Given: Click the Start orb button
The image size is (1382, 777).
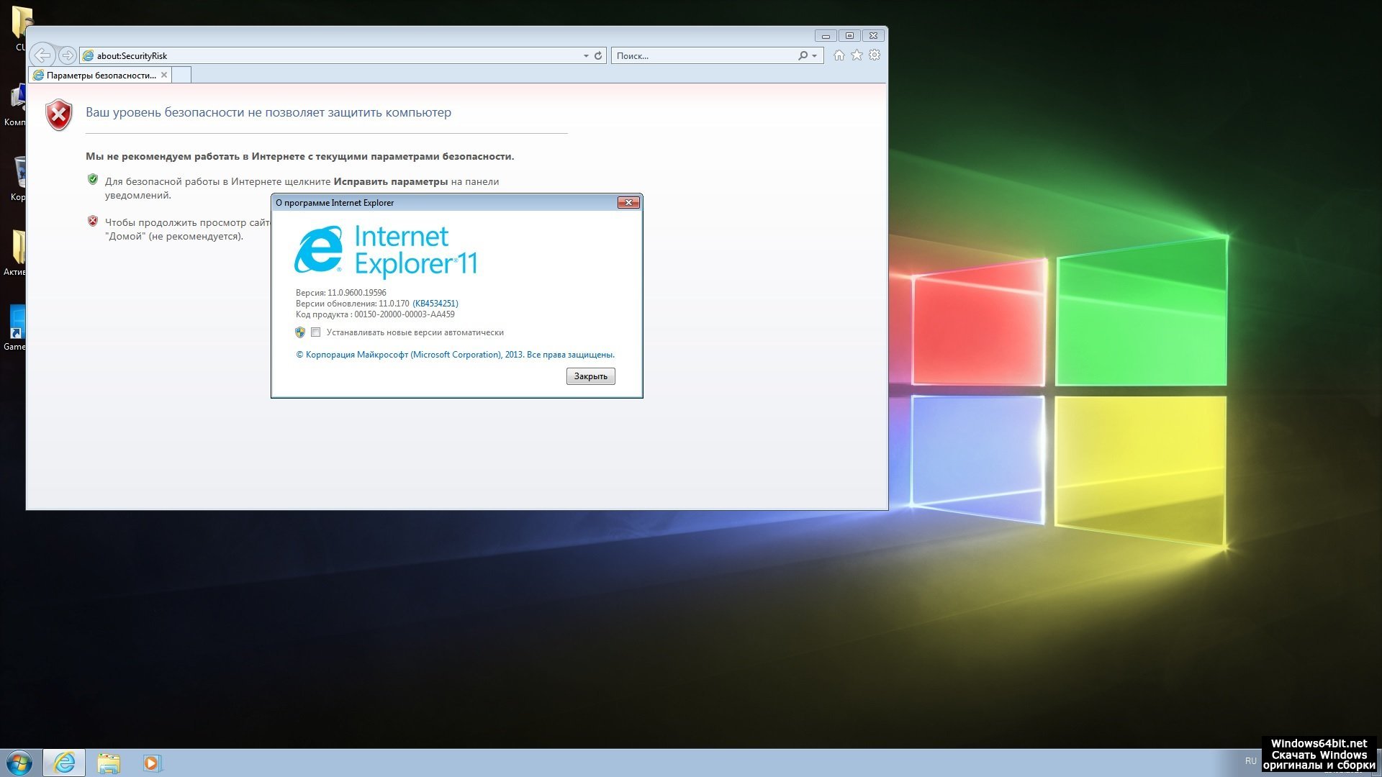Looking at the screenshot, I should tap(19, 763).
